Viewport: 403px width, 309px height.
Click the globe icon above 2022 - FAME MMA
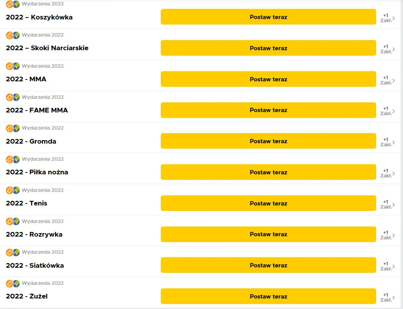click(x=16, y=97)
